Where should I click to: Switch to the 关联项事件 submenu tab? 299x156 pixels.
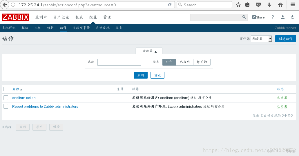tap(81, 28)
